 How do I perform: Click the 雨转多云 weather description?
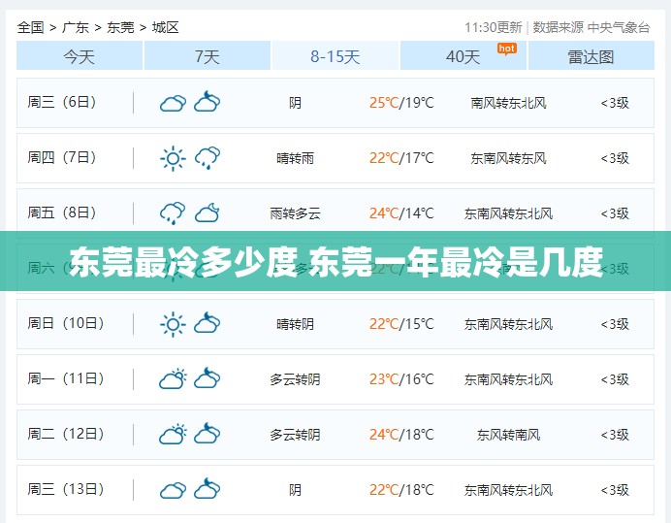[295, 213]
